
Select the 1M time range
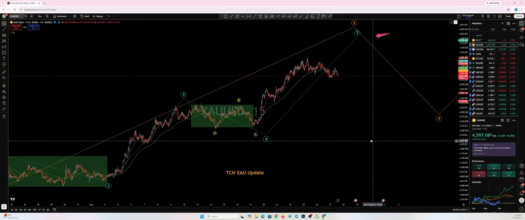(x=21, y=210)
